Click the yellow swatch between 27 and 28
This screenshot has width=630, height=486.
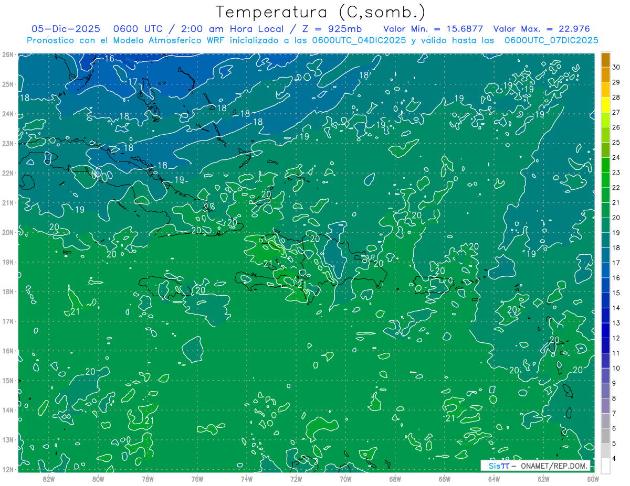(x=605, y=105)
